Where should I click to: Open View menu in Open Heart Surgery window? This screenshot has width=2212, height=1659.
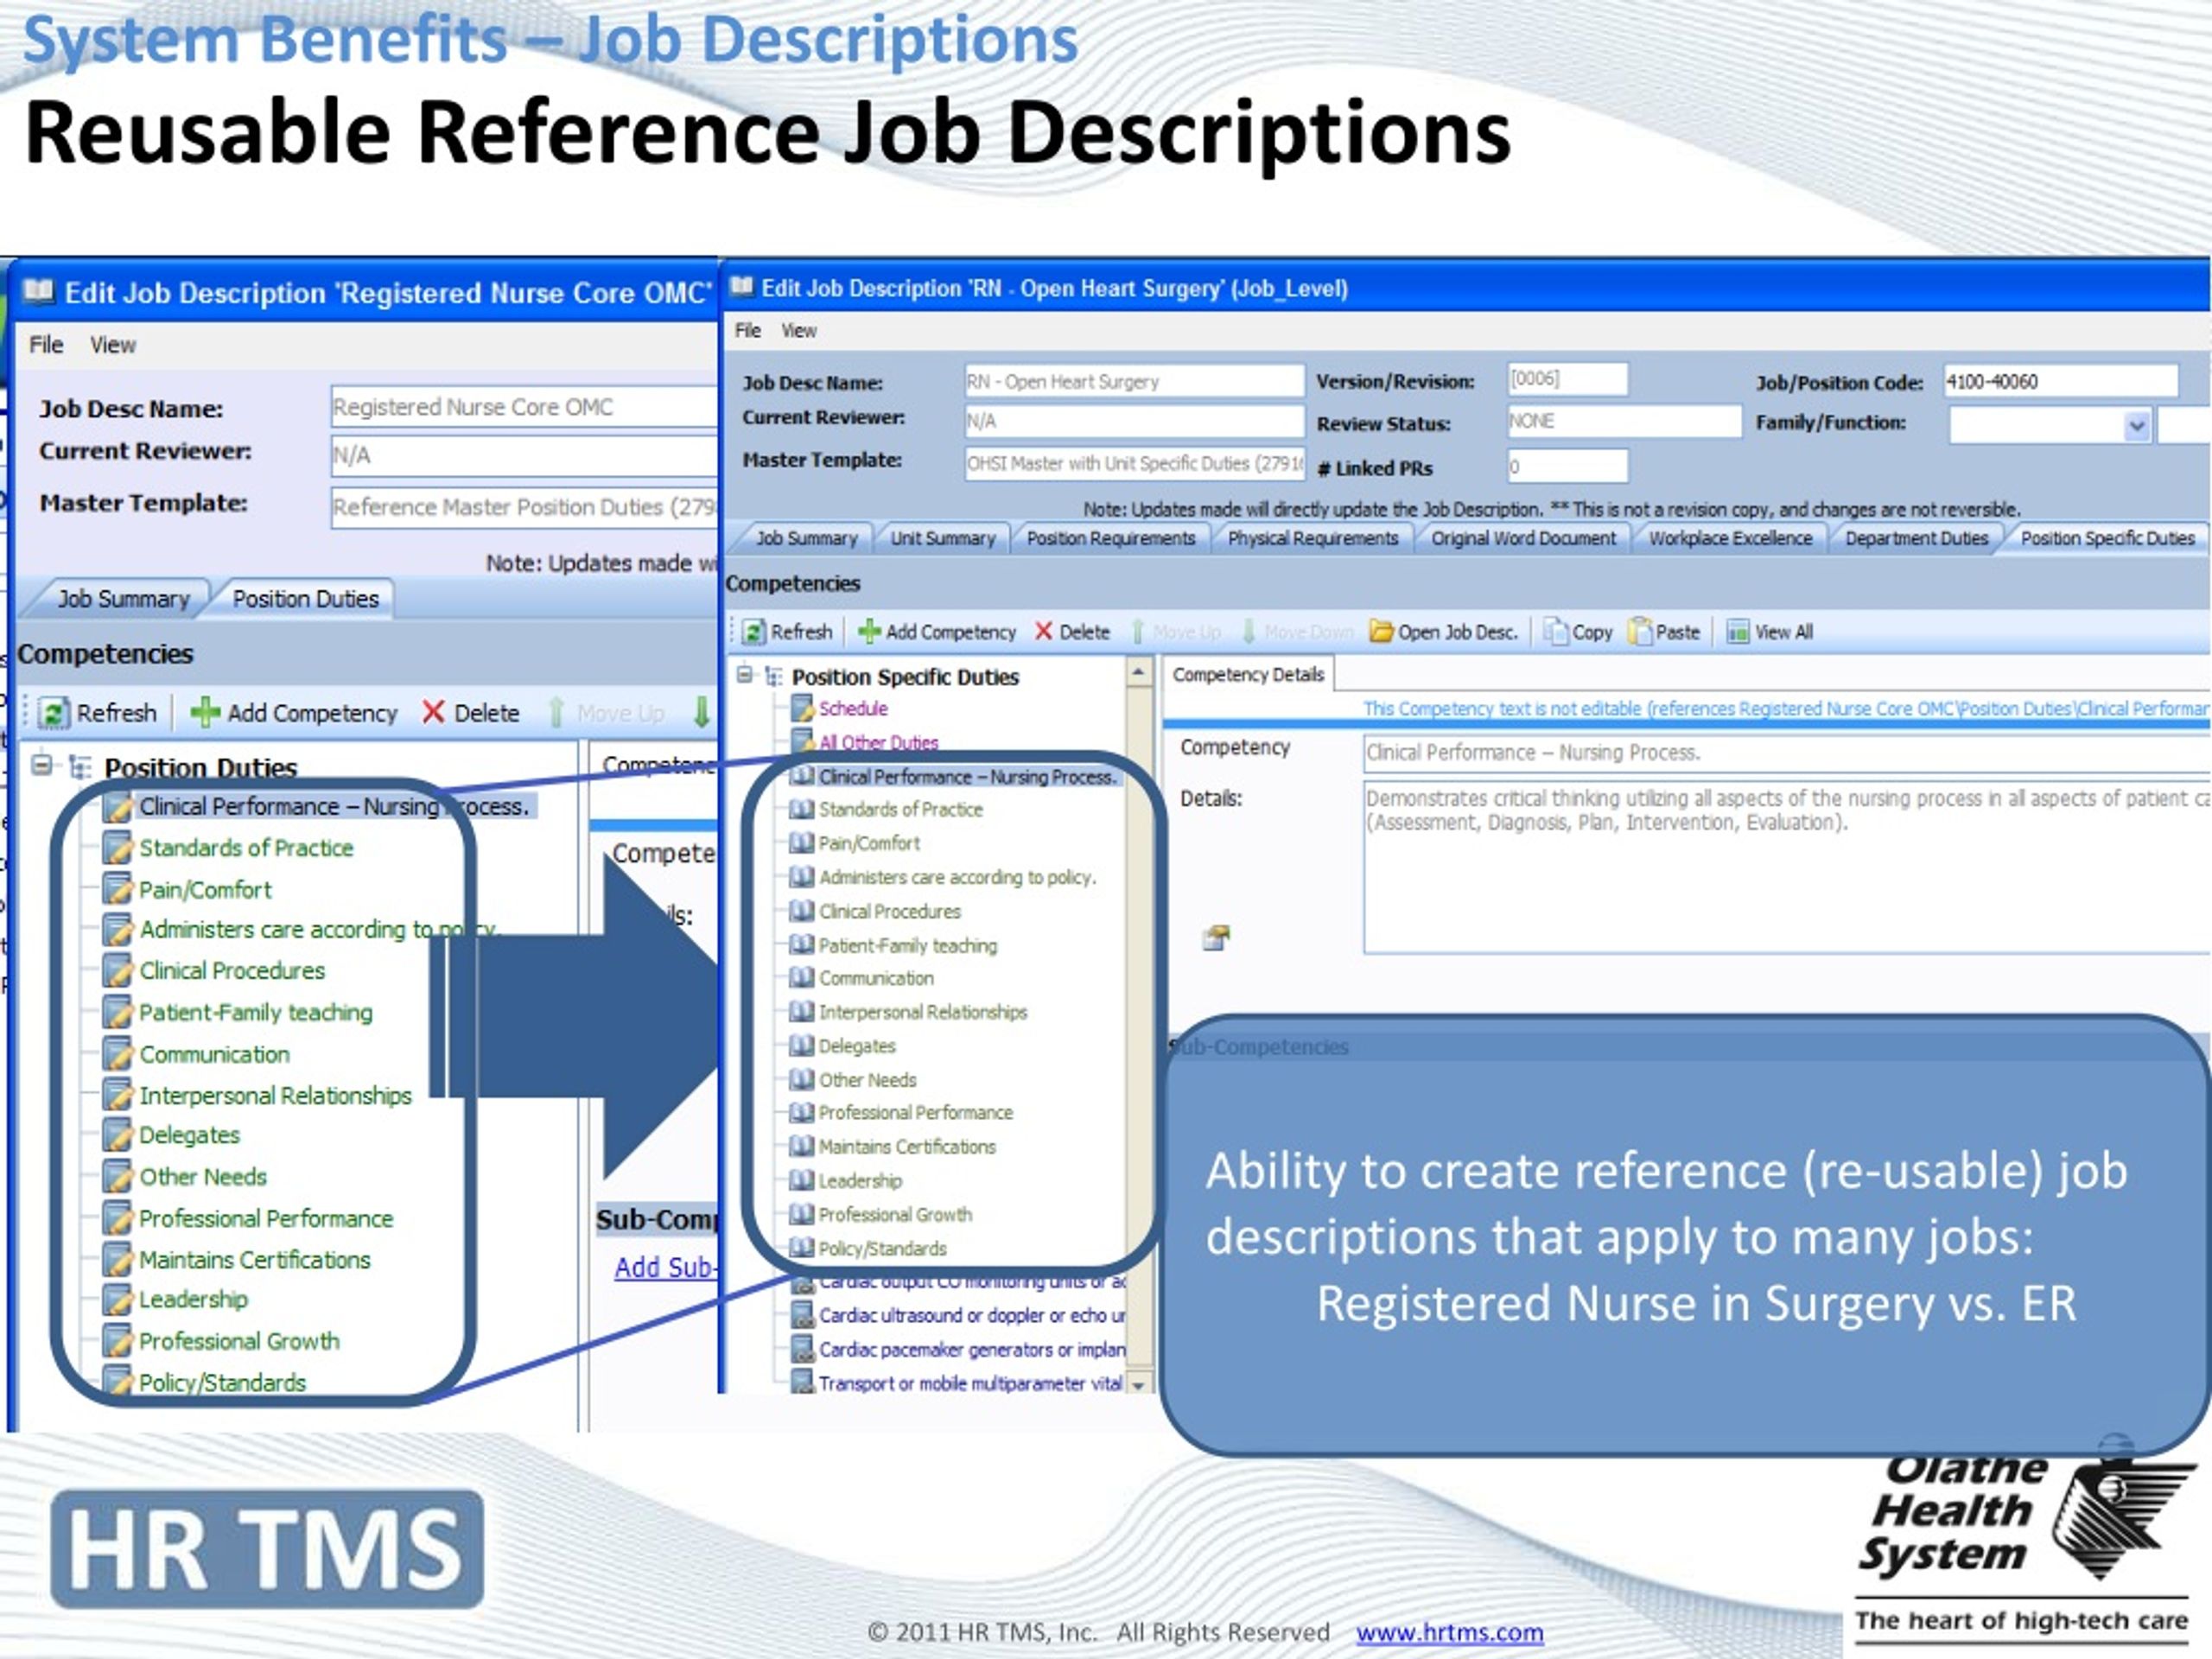coord(798,331)
